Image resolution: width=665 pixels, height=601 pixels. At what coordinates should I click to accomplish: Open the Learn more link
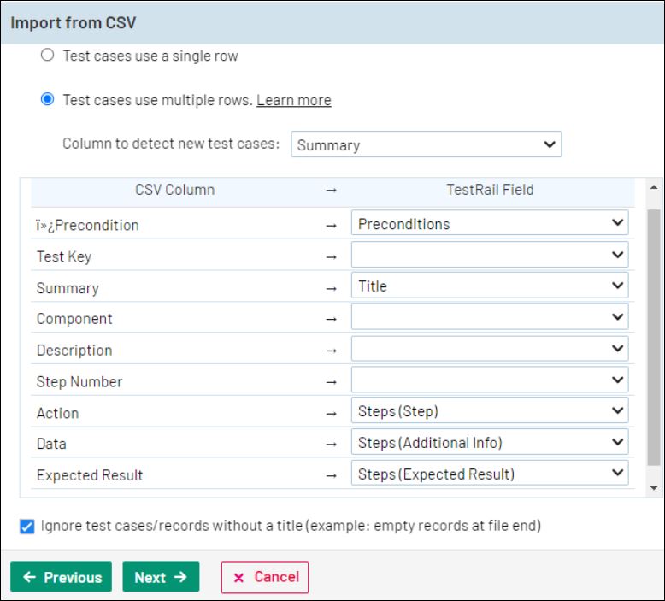coord(293,100)
